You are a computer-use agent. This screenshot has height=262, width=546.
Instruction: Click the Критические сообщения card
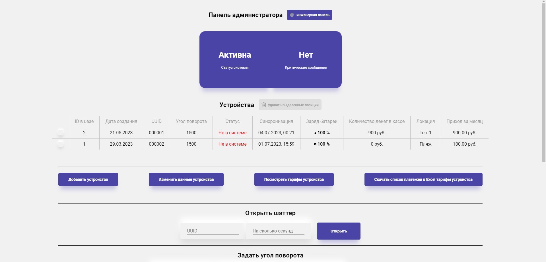tap(306, 60)
